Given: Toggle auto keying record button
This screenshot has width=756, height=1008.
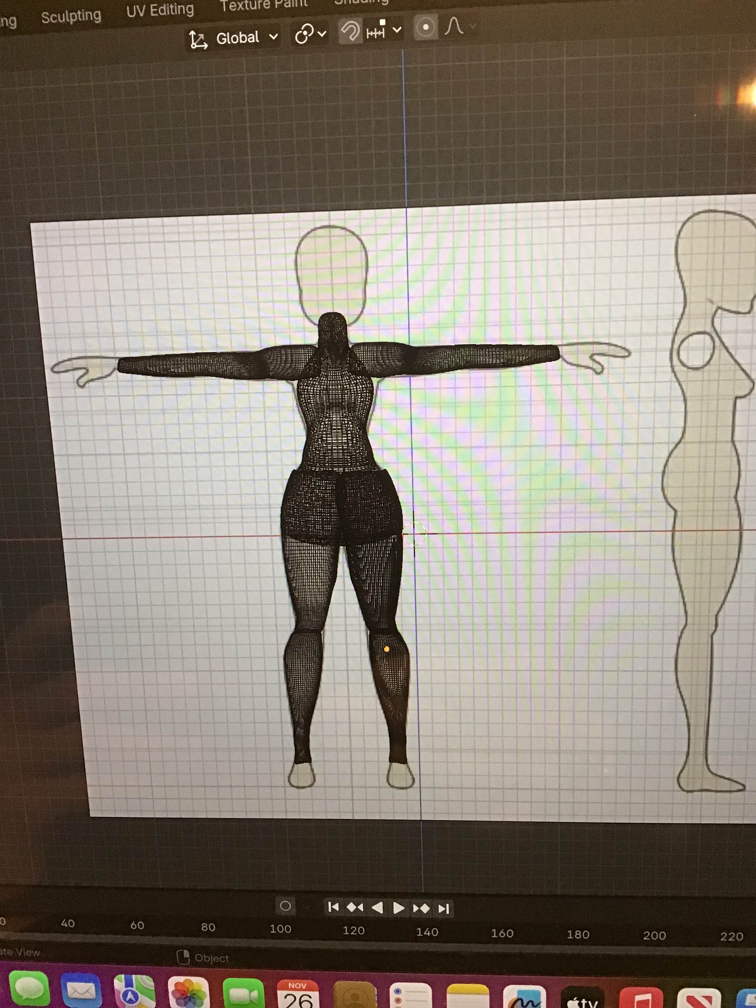Looking at the screenshot, I should pos(285,905).
